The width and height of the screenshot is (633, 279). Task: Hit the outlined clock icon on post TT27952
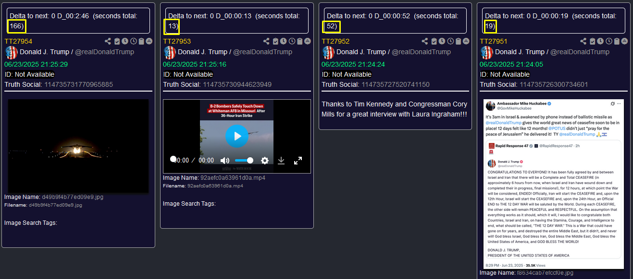click(450, 41)
